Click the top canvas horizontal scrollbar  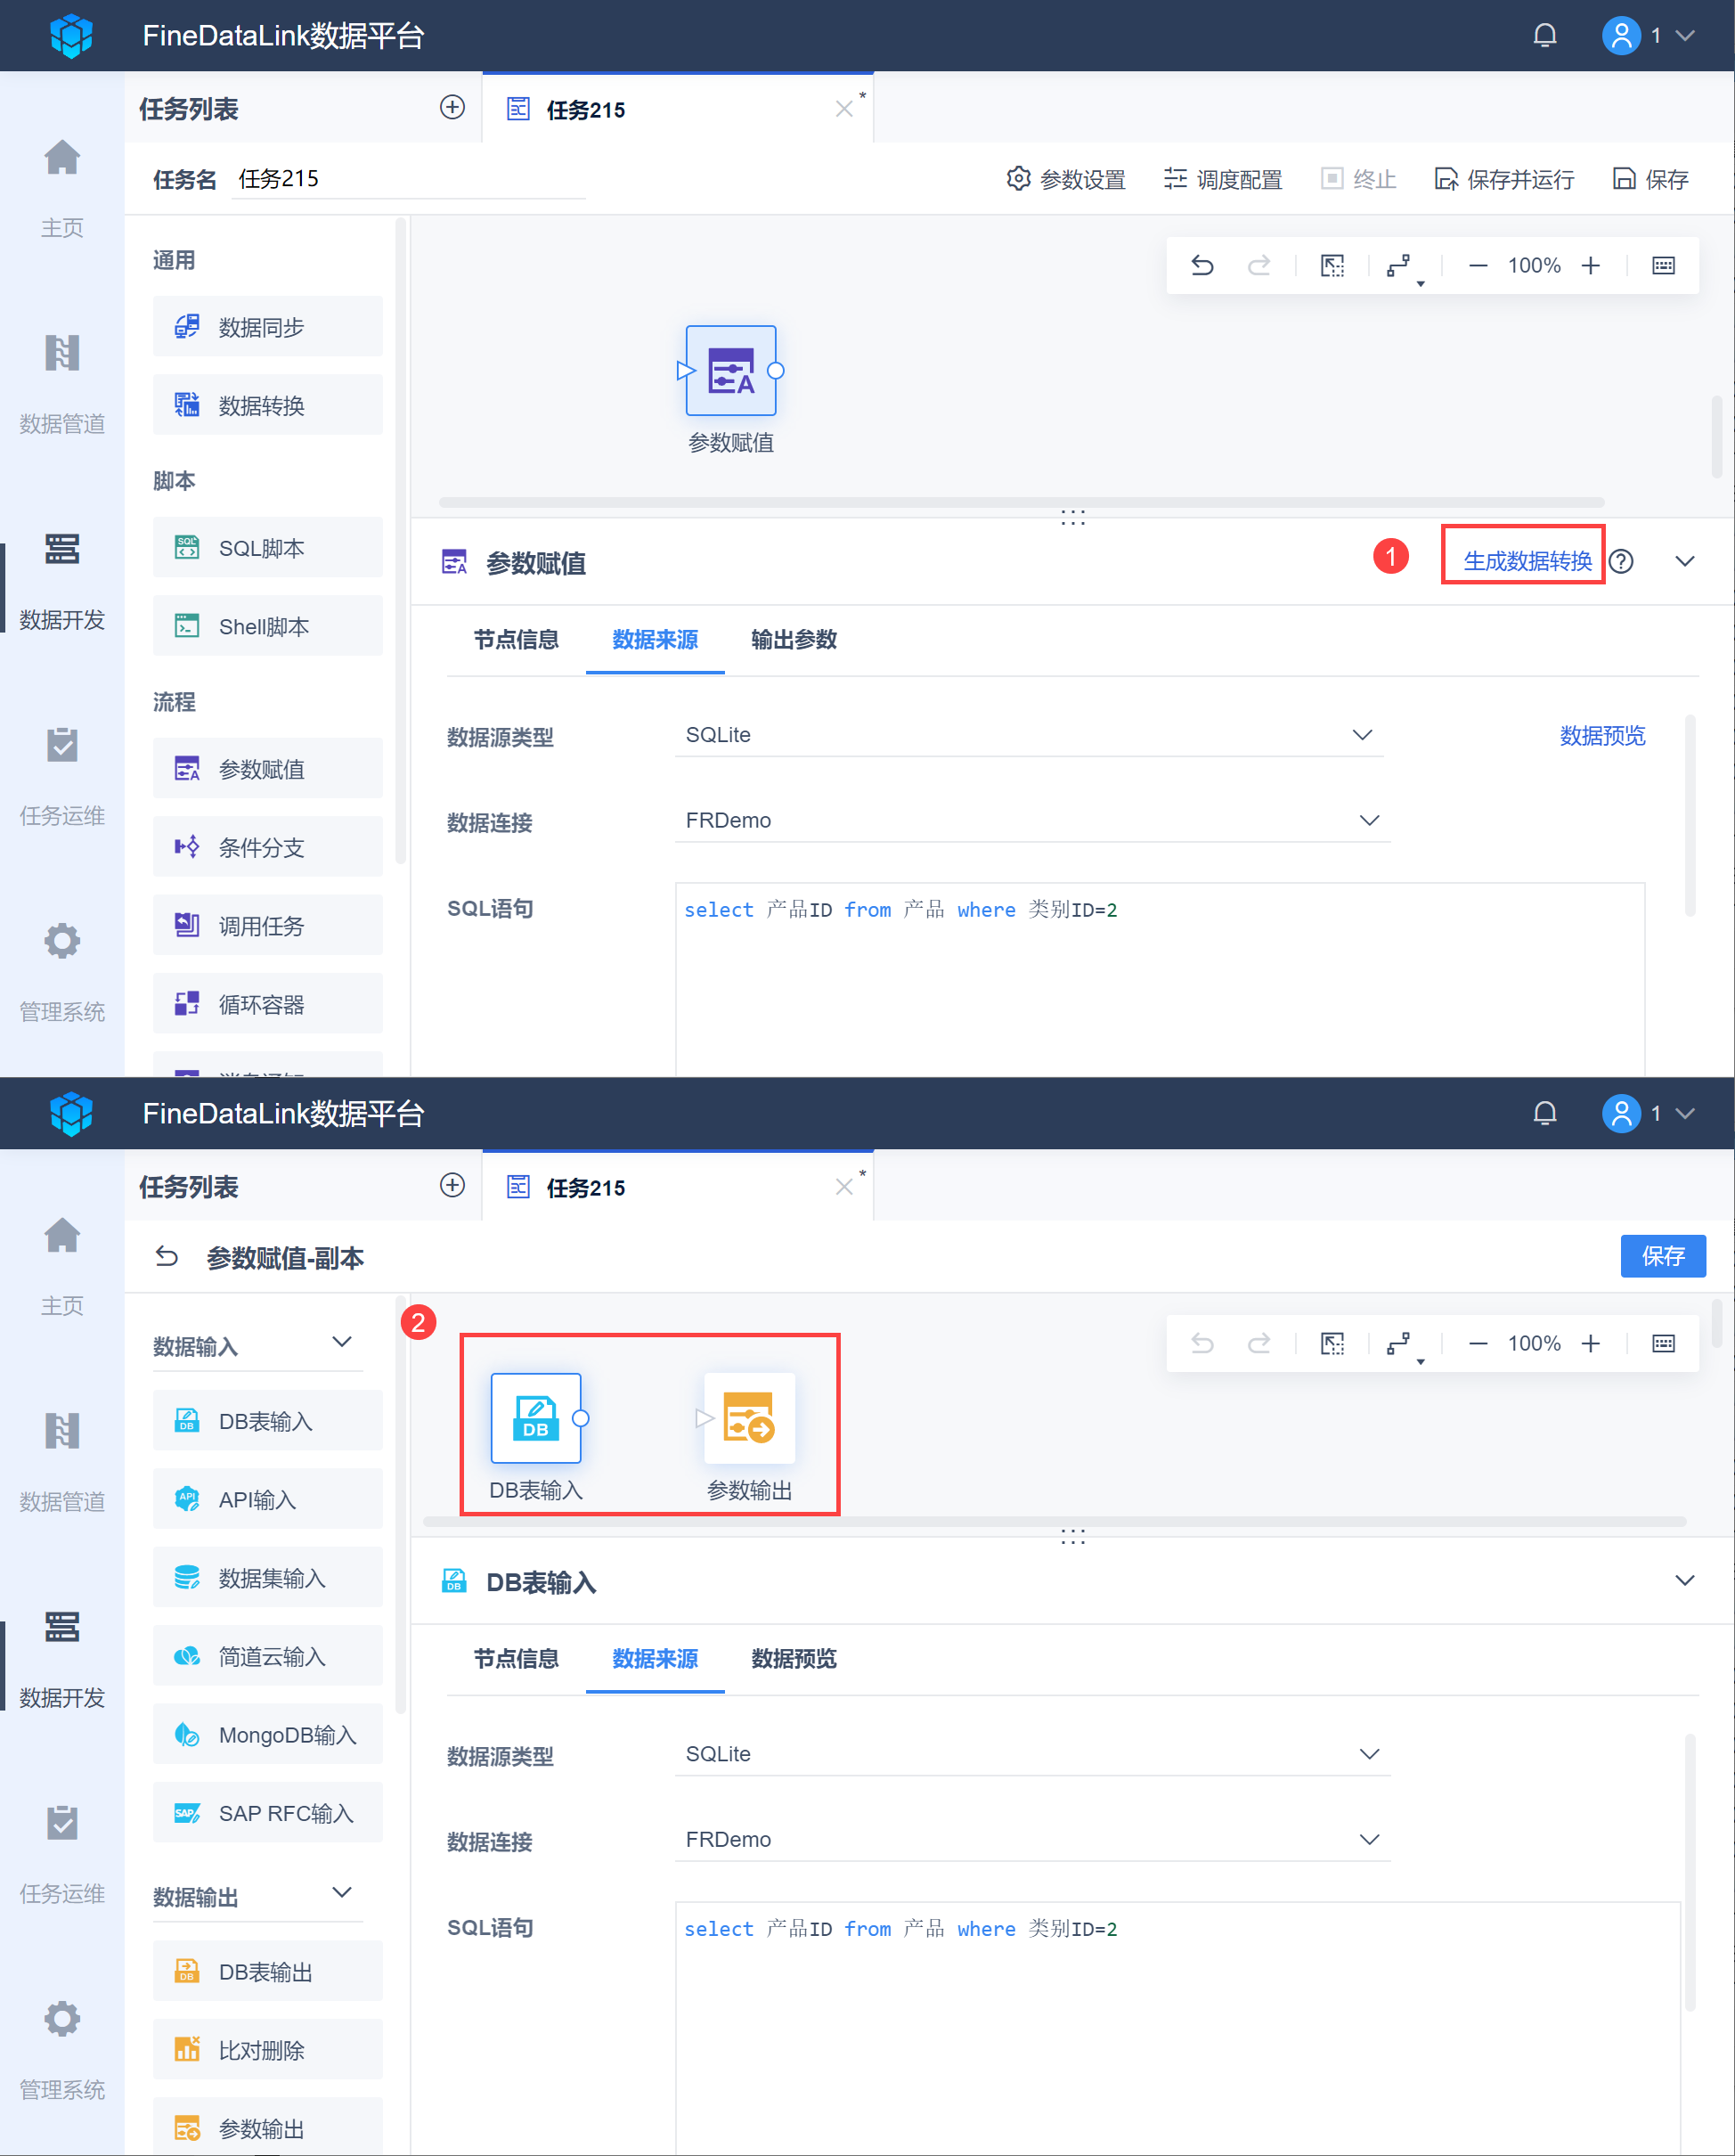(1021, 502)
